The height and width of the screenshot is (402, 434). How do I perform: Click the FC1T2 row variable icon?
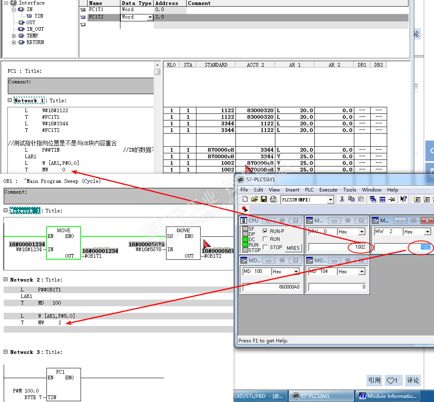pyautogui.click(x=83, y=17)
